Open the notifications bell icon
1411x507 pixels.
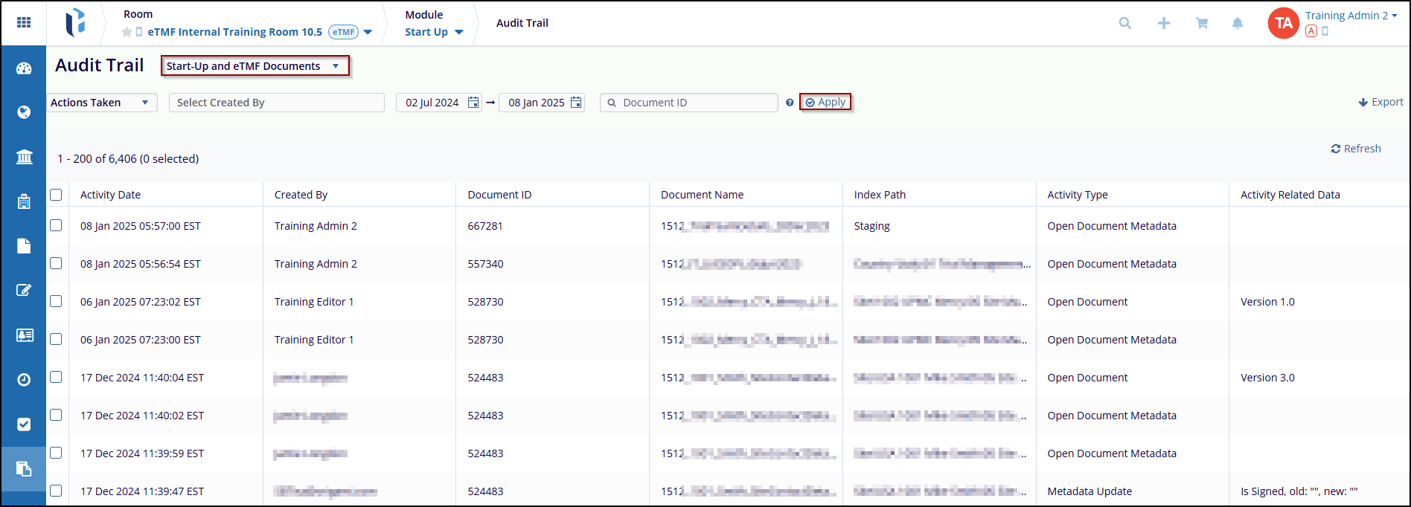[x=1237, y=23]
